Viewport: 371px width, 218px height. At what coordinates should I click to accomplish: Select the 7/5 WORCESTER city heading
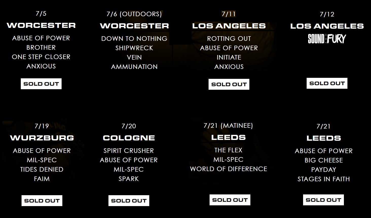pos(41,25)
